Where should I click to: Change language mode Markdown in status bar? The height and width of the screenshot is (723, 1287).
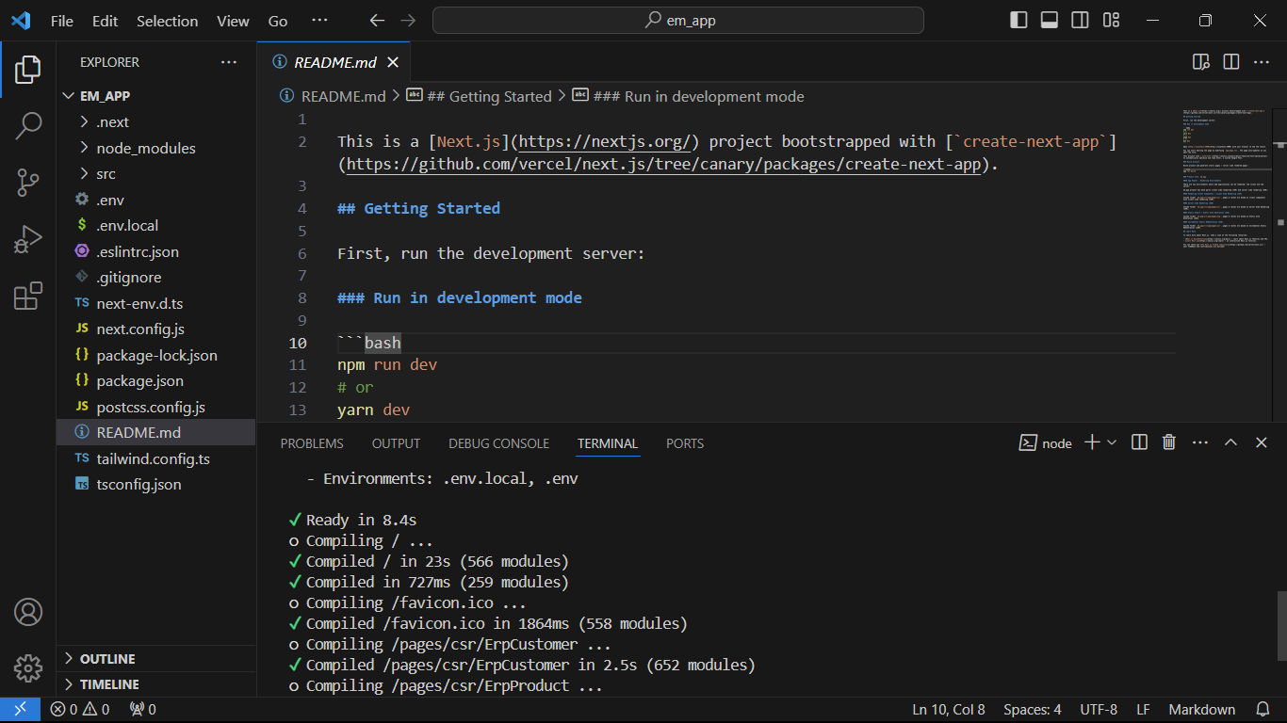tap(1201, 710)
